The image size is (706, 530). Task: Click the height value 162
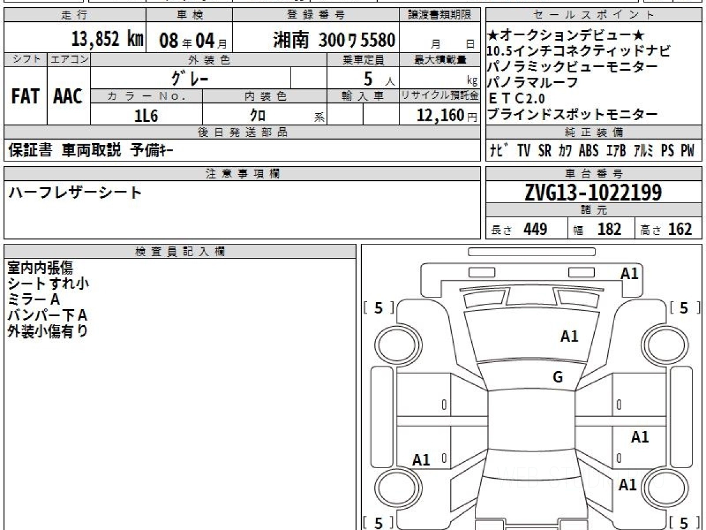pyautogui.click(x=680, y=229)
